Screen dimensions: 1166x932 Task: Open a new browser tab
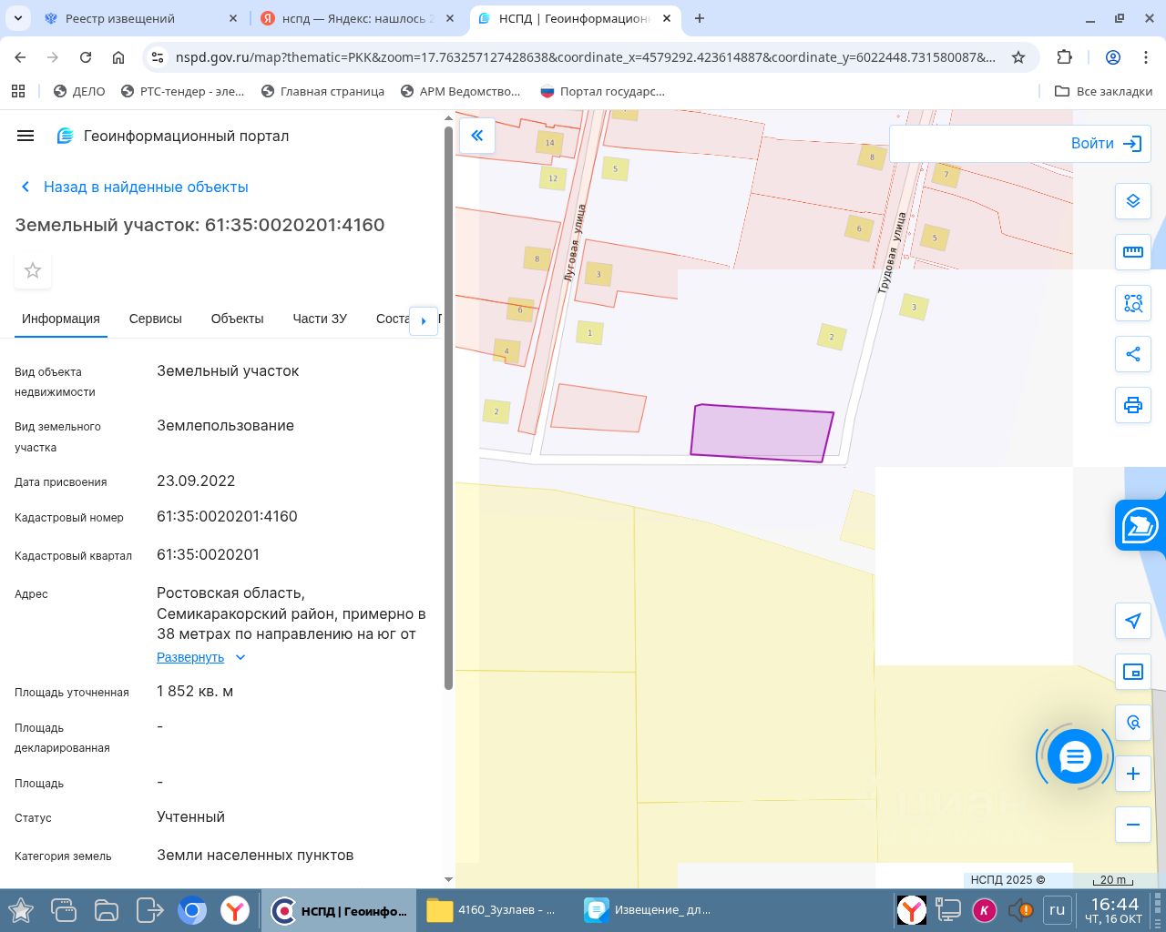[x=700, y=18]
